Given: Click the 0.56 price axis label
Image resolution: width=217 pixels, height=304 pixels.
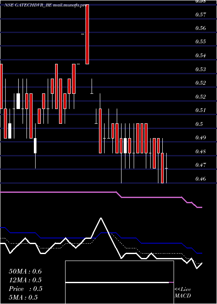Looking at the screenshot, I should tap(201, 28).
